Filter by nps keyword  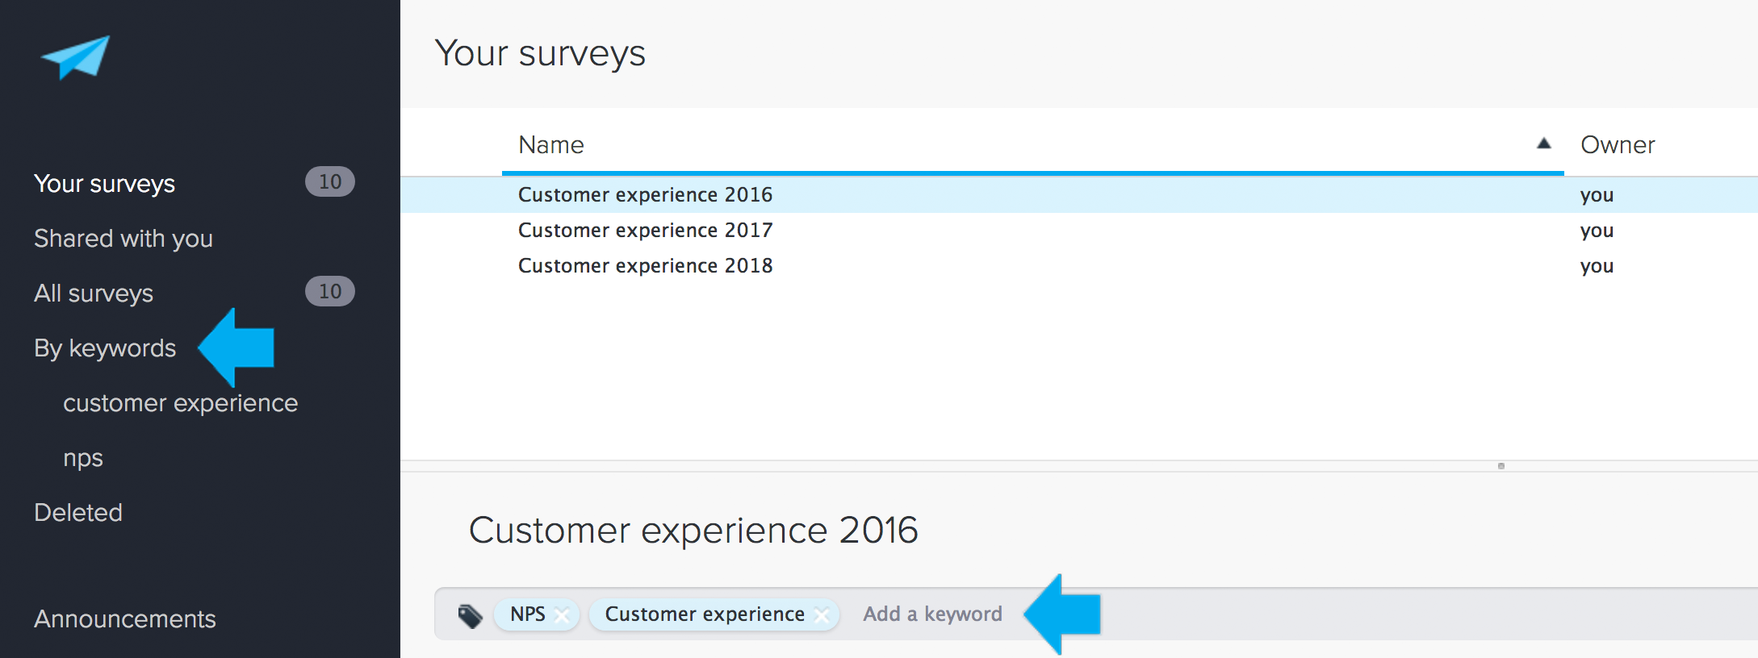83,458
